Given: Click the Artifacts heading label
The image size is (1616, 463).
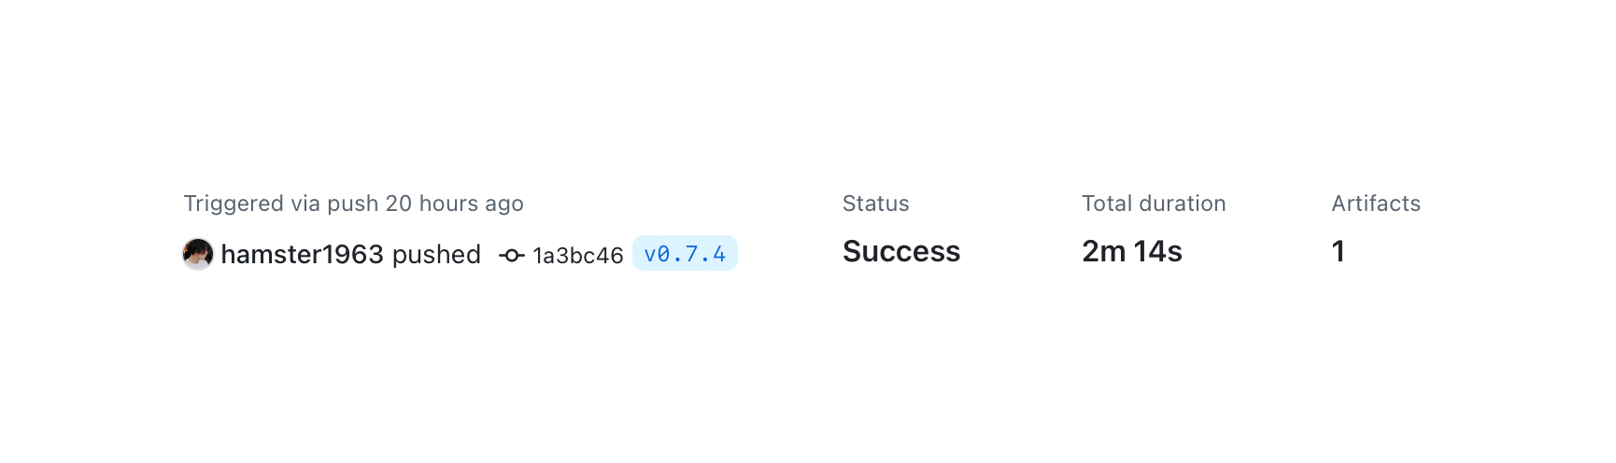Looking at the screenshot, I should pyautogui.click(x=1375, y=203).
